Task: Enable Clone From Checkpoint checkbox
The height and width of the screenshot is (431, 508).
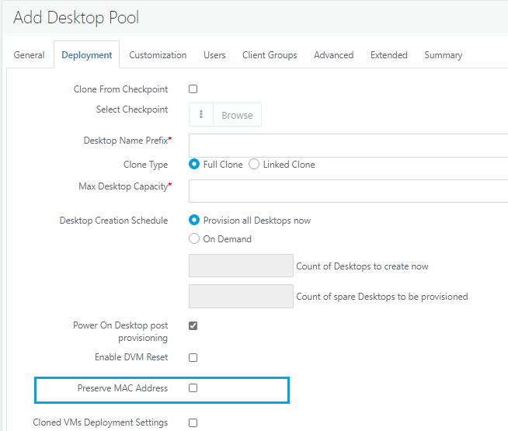Action: (193, 89)
